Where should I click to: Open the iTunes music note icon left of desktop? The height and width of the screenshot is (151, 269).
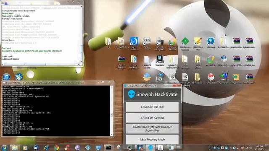tap(6, 77)
